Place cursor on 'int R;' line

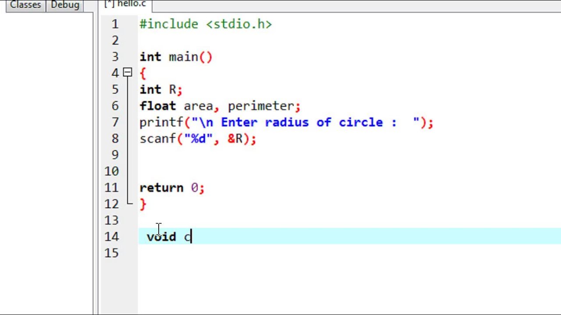pos(161,90)
